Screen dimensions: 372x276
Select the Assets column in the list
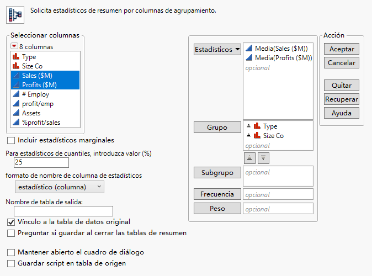point(31,114)
